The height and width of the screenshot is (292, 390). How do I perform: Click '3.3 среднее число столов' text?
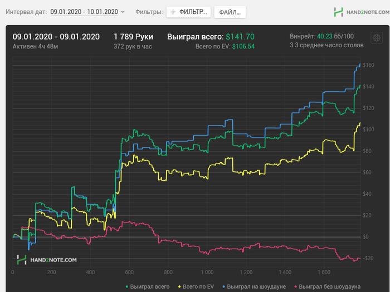(326, 45)
